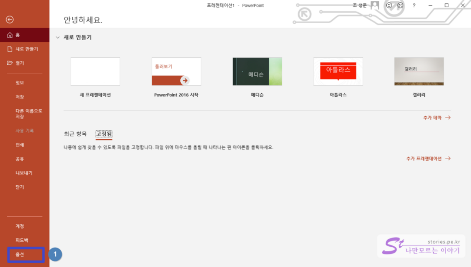Viewport: 471px width, 267px height.
Task: Open 계정 in the sidebar
Action: pos(20,226)
